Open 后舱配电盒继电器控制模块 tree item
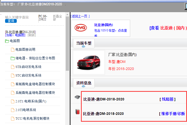The image size is (187, 125). (35, 93)
